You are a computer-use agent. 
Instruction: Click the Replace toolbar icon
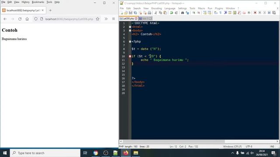187,13
